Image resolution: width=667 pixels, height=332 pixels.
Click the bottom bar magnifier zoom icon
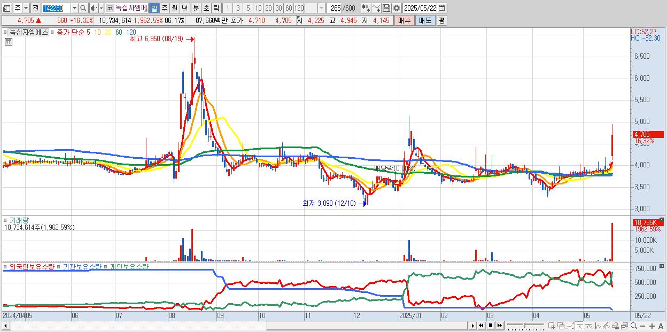click(x=633, y=326)
